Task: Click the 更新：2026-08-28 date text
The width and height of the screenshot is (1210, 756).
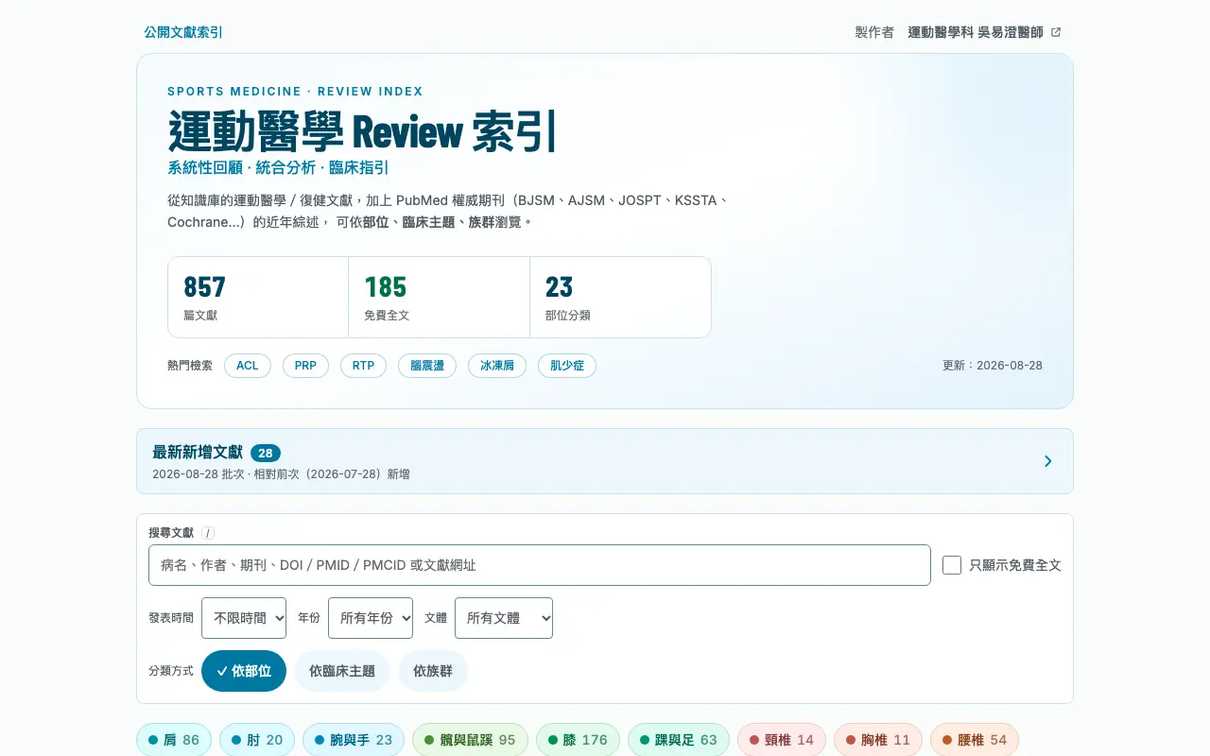Action: (x=993, y=366)
